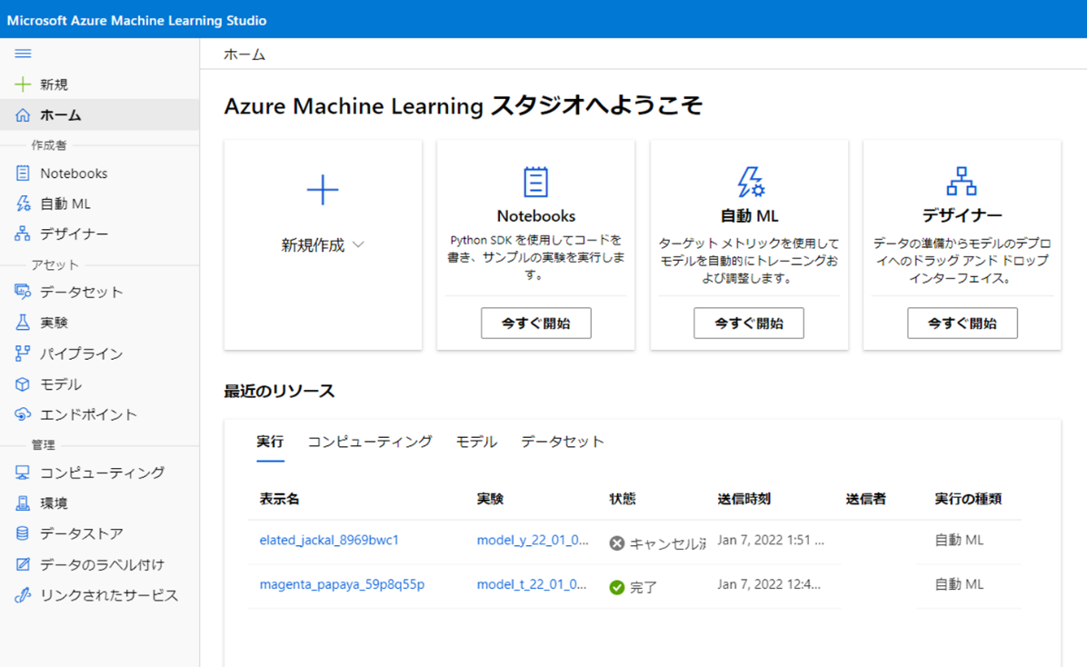Click the 完了 status text

[x=643, y=588]
